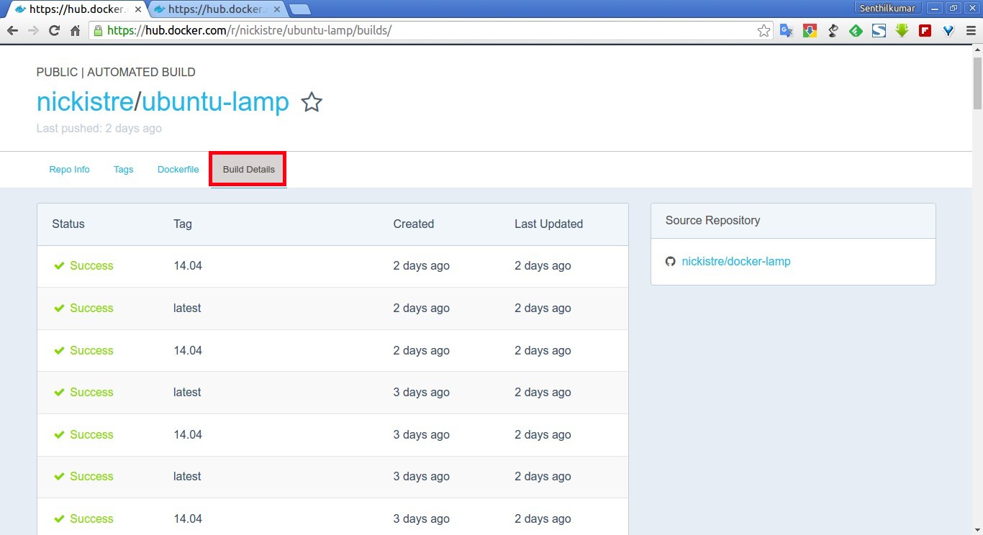Image resolution: width=983 pixels, height=535 pixels.
Task: Open the browser home page
Action: click(x=75, y=31)
